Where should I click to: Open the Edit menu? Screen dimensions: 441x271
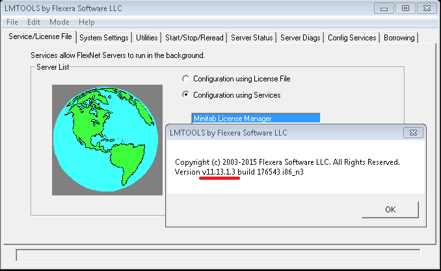tap(34, 22)
